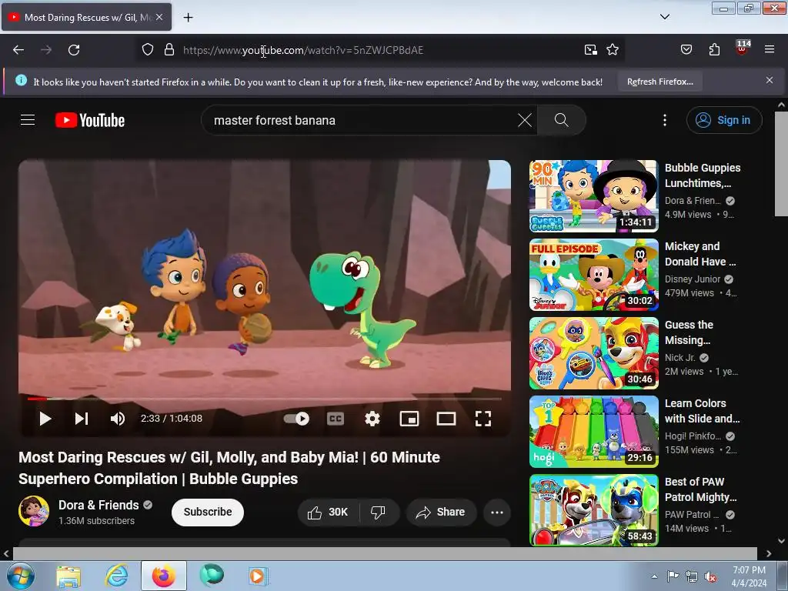Seek on the red video progress bar
Image resolution: width=788 pixels, height=591 pixels.
(265, 399)
